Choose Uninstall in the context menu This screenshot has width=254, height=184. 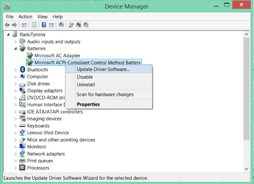[109, 85]
